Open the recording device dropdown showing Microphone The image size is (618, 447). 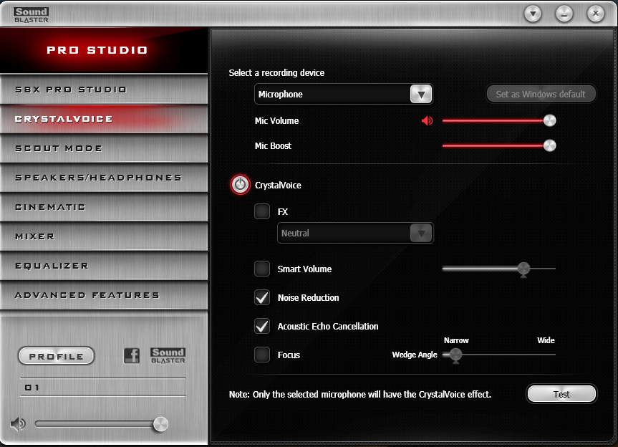click(x=344, y=95)
